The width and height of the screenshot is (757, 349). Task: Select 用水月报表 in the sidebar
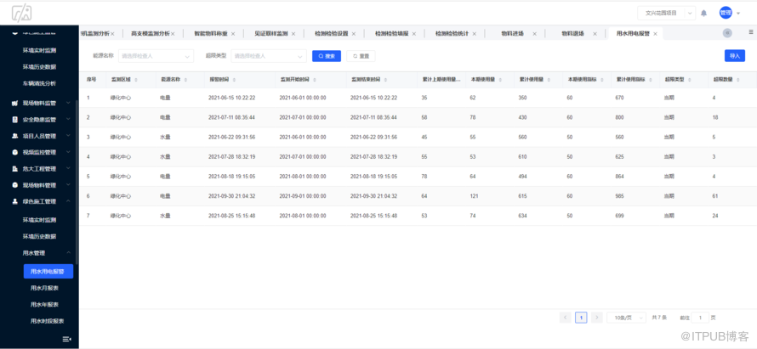click(44, 288)
